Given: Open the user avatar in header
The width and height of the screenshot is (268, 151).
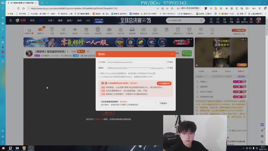Looking at the screenshot, I should tap(258, 20).
